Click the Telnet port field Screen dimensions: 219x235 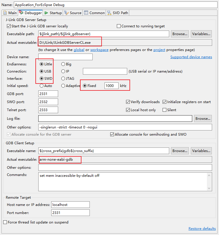pyautogui.click(x=48, y=110)
